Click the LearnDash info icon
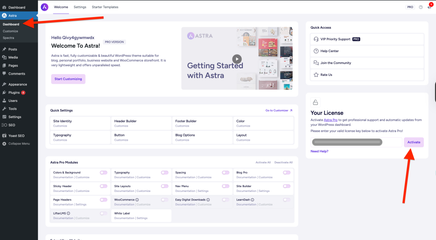Screen dimensions: 436x240 pos(253,200)
